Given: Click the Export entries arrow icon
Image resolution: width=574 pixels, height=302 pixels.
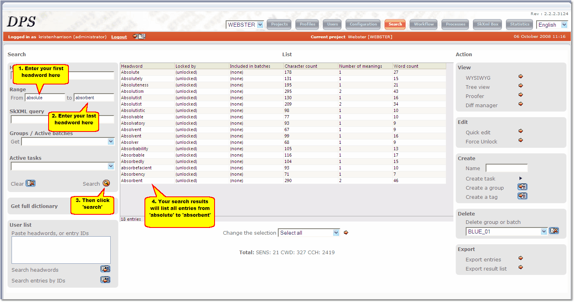Looking at the screenshot, I should pos(521,258).
